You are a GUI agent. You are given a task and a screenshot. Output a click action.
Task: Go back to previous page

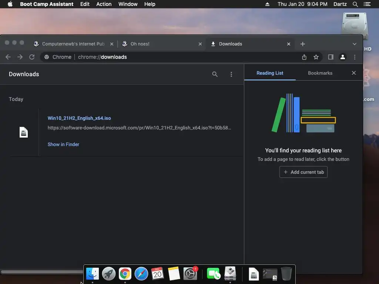click(8, 57)
